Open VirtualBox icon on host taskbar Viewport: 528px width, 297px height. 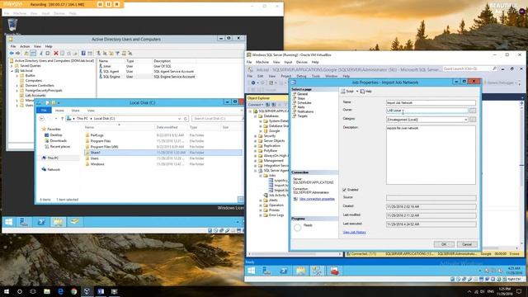click(x=87, y=291)
